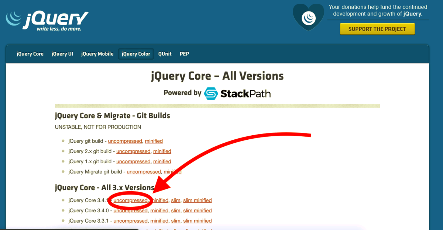Click the 'jQuery Core – All Versions' heading
Viewport: 443px width, 230px height.
(x=217, y=76)
